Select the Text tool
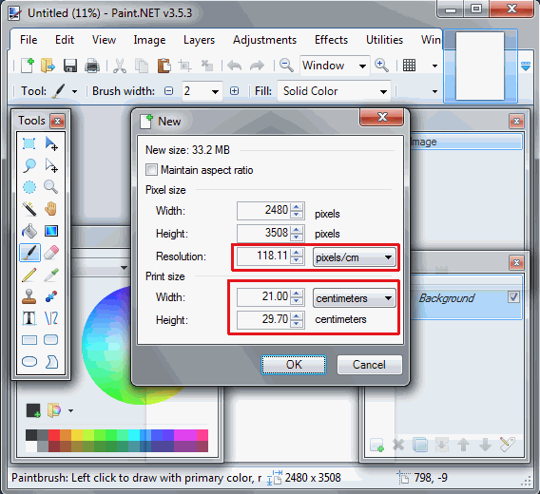The width and height of the screenshot is (540, 494). coord(29,318)
